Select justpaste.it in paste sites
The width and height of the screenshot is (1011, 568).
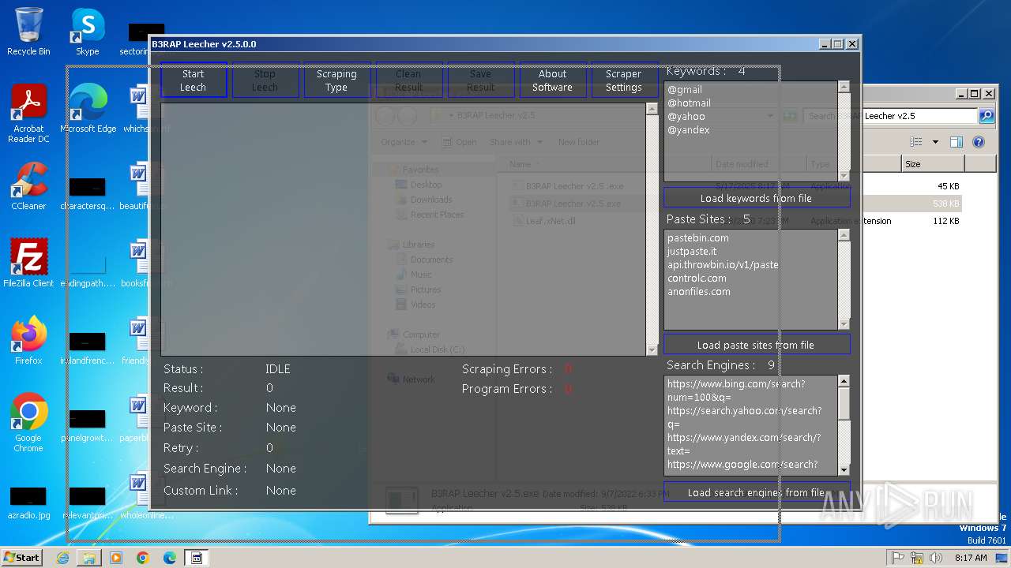[692, 251]
